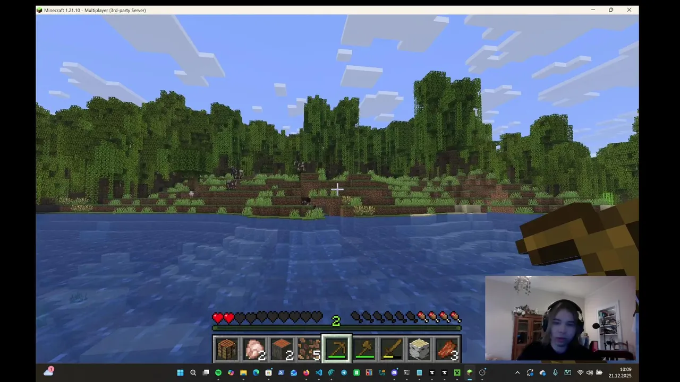Open the battery status tray icon
The width and height of the screenshot is (680, 382).
tap(599, 372)
